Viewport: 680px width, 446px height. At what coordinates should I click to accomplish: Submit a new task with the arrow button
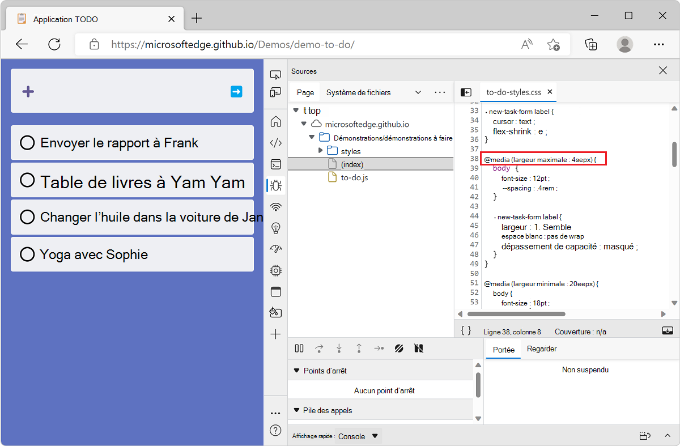237,91
